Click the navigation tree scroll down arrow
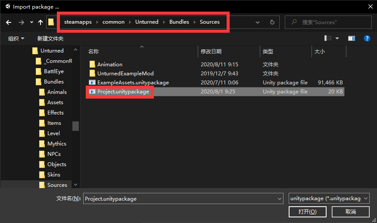 (75, 185)
